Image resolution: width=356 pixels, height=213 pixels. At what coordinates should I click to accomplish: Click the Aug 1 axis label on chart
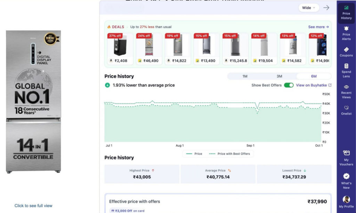click(180, 145)
